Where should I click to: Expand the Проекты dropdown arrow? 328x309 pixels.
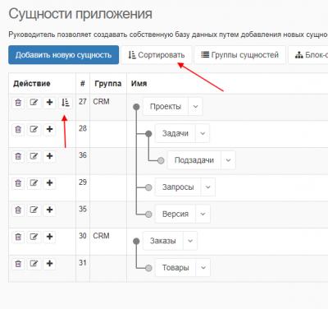[x=195, y=107]
